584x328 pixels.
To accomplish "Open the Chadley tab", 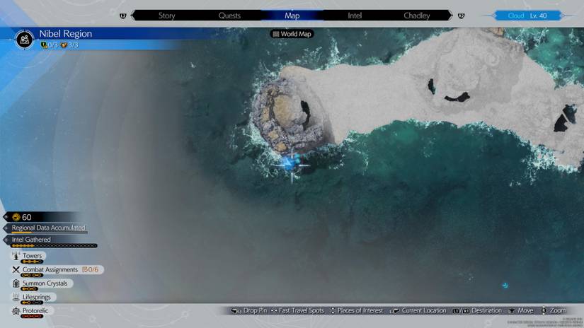I will coord(416,16).
